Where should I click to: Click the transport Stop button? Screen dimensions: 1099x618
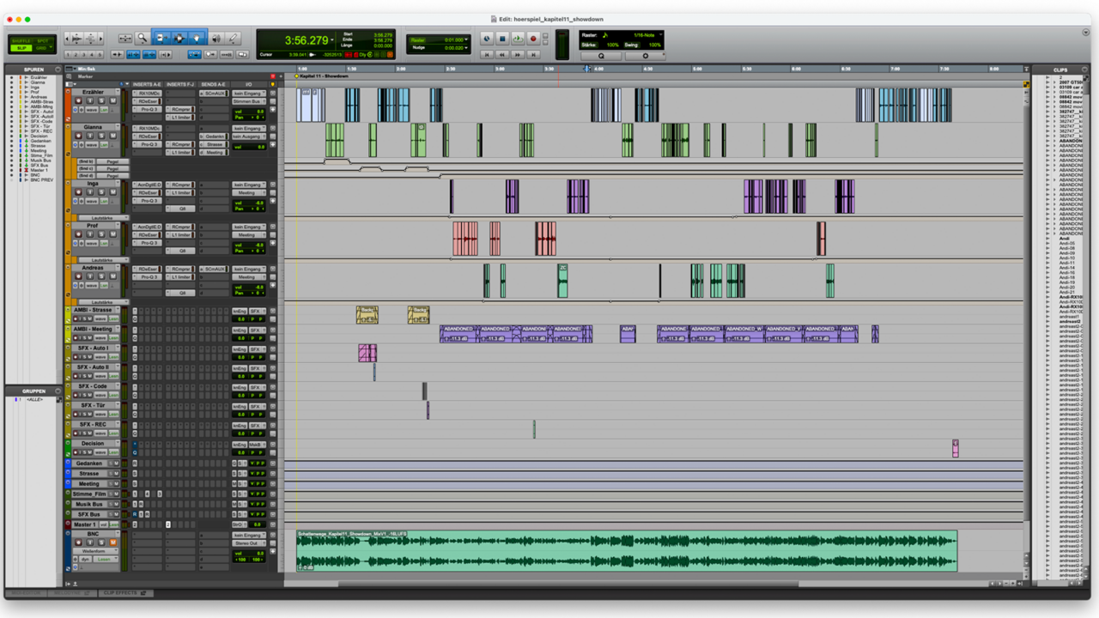click(x=502, y=39)
